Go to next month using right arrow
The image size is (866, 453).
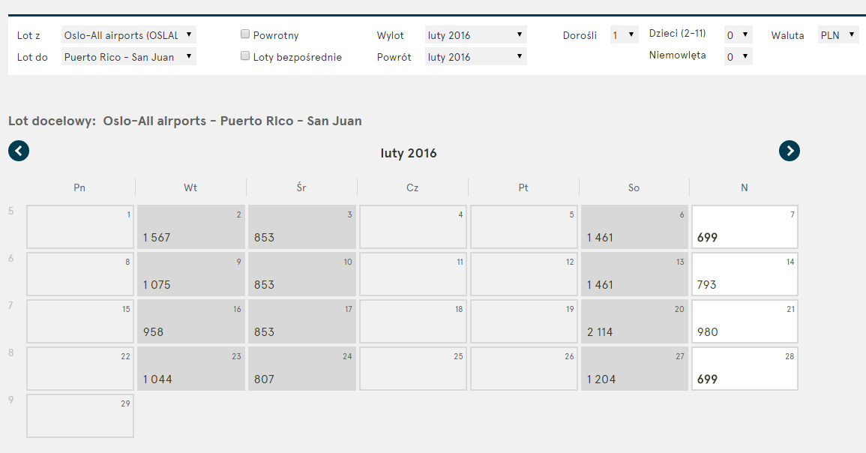pyautogui.click(x=790, y=151)
